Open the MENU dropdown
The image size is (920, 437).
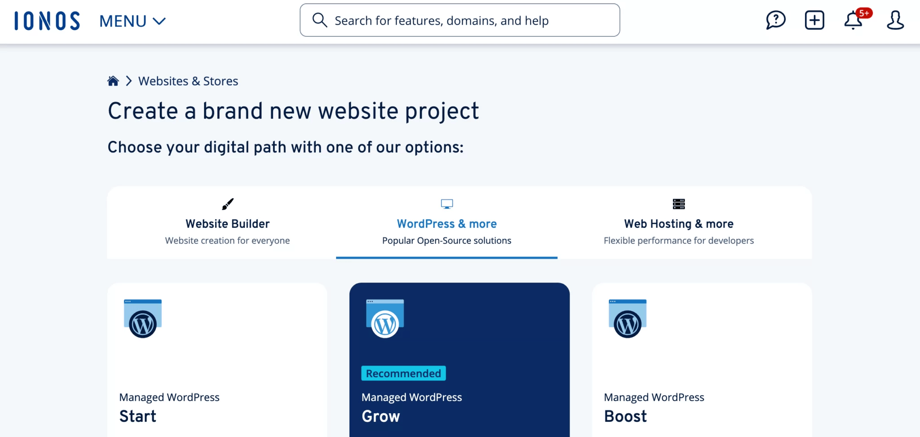pos(133,21)
